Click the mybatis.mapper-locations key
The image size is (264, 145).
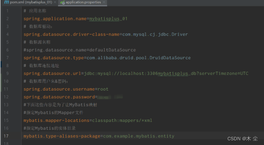pyautogui.click(x=56, y=121)
